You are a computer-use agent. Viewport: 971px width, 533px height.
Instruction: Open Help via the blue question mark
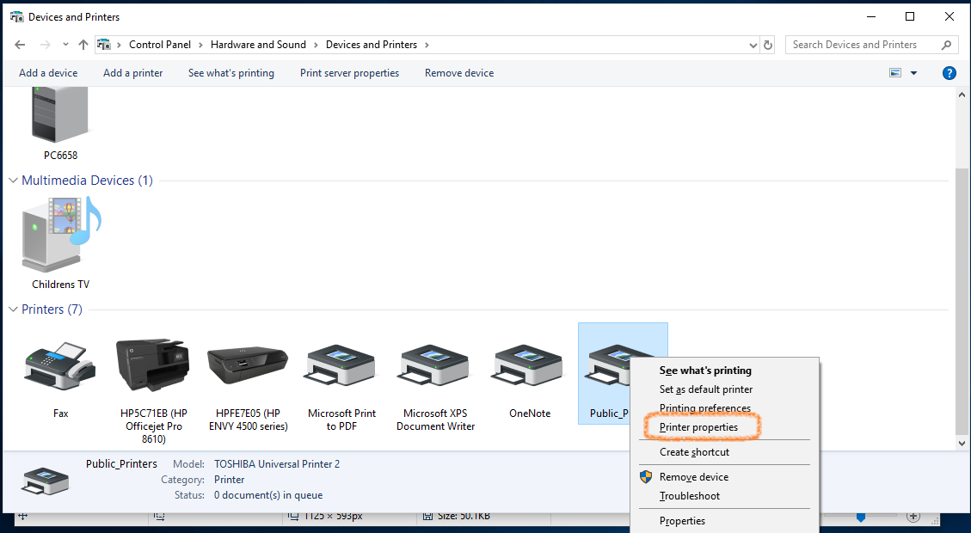coord(949,73)
